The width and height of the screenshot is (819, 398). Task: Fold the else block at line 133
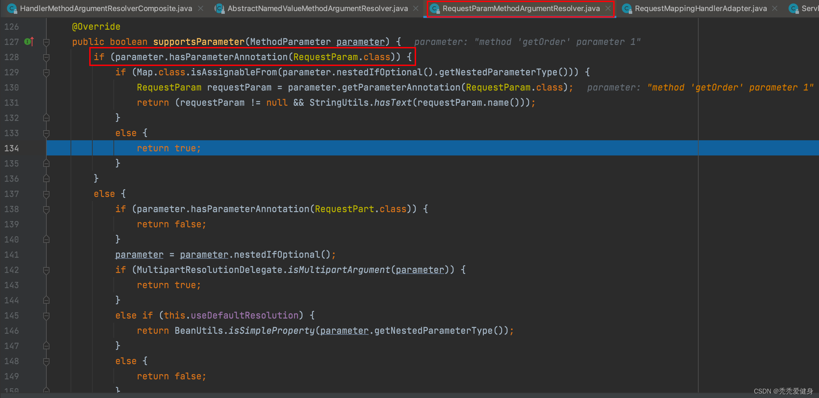(46, 133)
